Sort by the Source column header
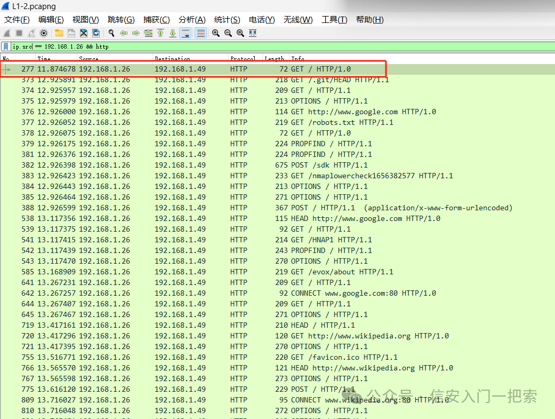The width and height of the screenshot is (555, 419). (115, 59)
